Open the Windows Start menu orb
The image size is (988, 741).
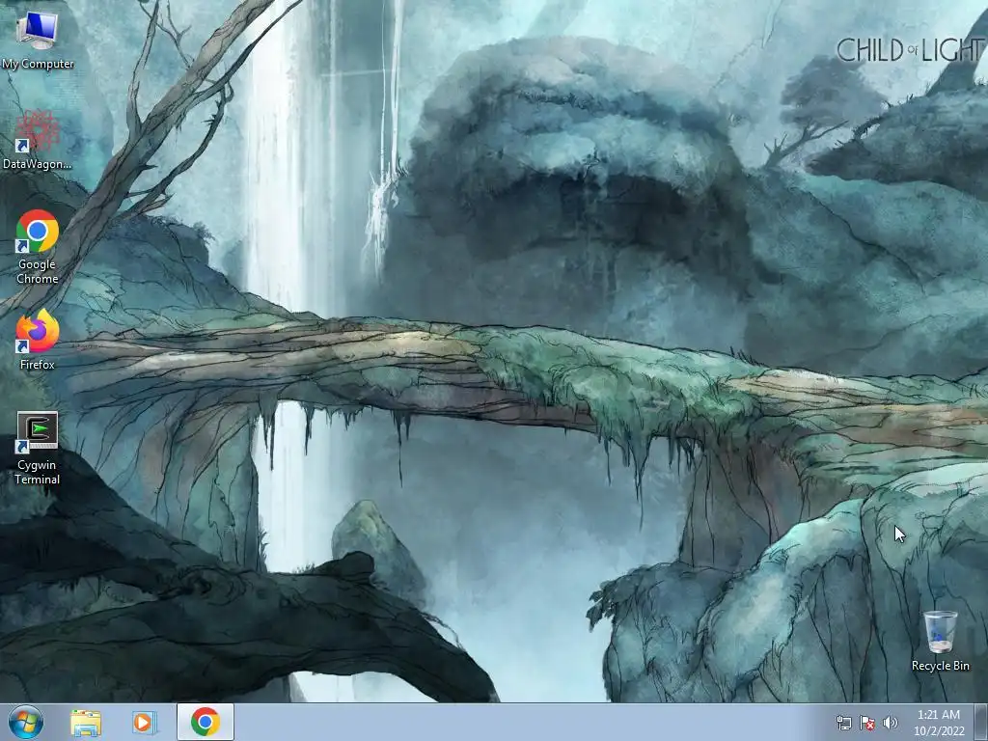pyautogui.click(x=26, y=722)
